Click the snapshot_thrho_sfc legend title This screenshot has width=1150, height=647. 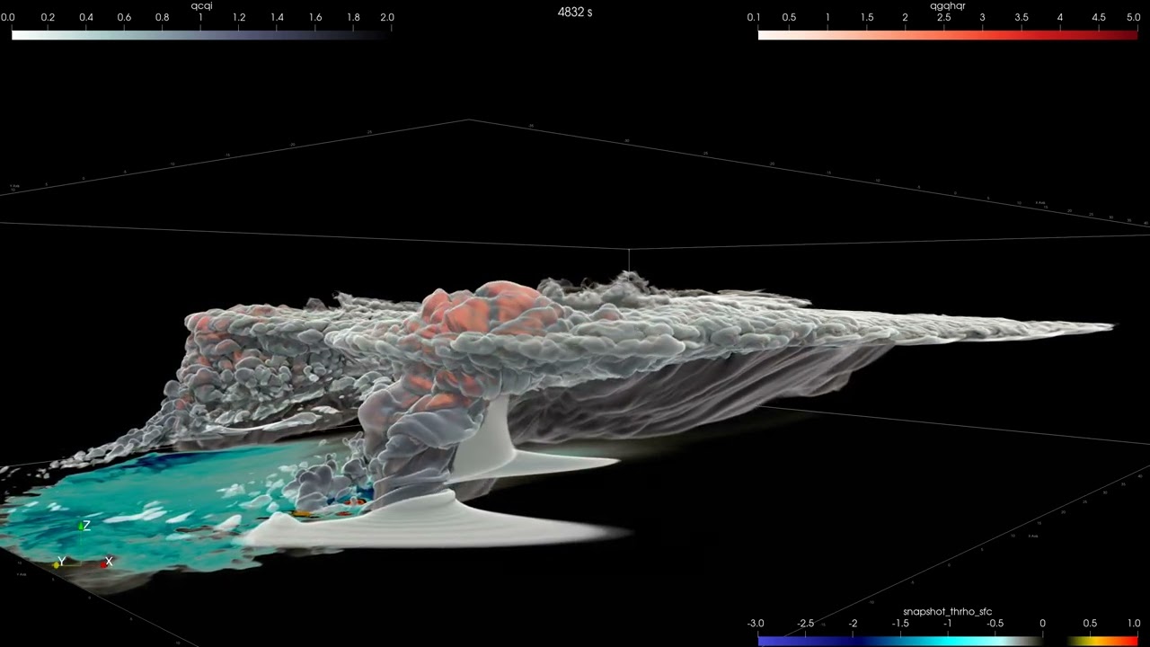(x=948, y=611)
